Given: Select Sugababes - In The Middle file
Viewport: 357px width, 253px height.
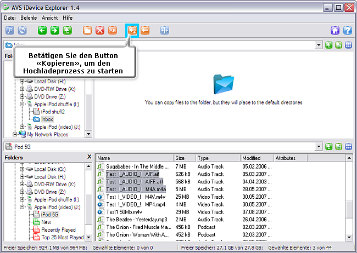Looking at the screenshot, I should click(137, 166).
